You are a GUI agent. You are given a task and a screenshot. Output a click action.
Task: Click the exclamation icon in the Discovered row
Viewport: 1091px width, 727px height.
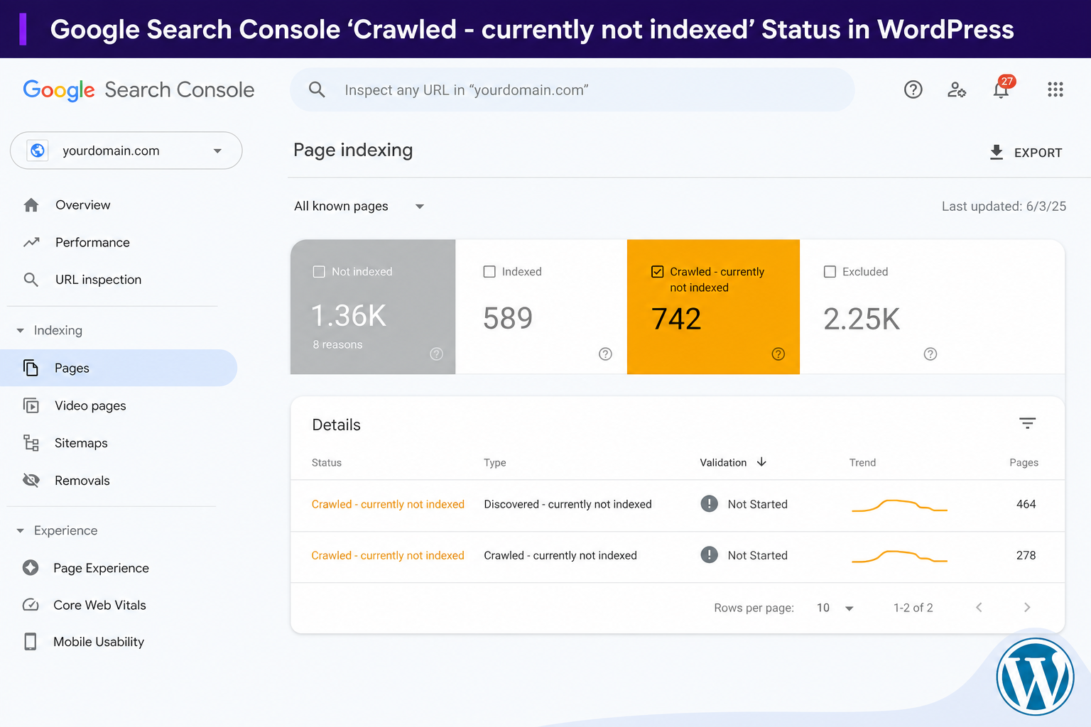click(709, 503)
